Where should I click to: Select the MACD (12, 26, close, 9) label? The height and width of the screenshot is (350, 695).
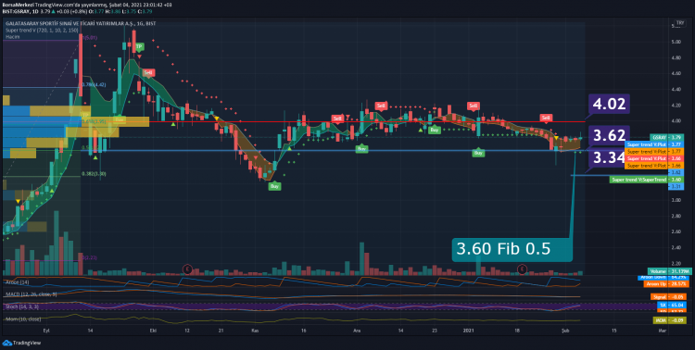[x=31, y=294]
